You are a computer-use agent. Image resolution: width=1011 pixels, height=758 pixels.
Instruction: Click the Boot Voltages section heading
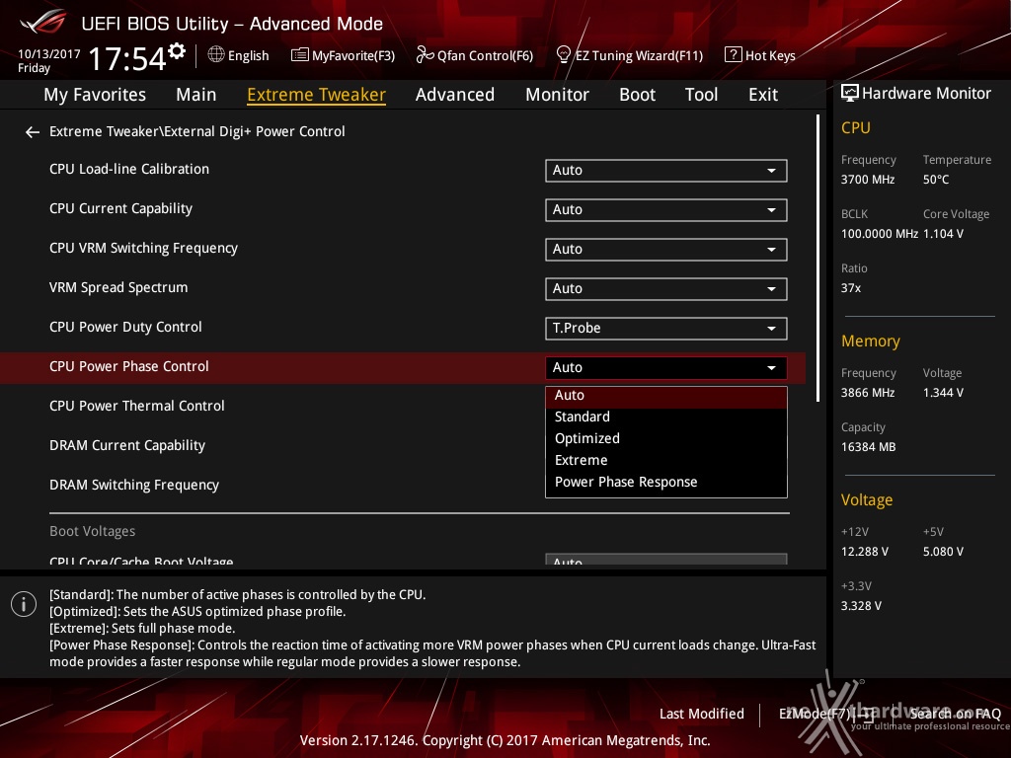93,532
